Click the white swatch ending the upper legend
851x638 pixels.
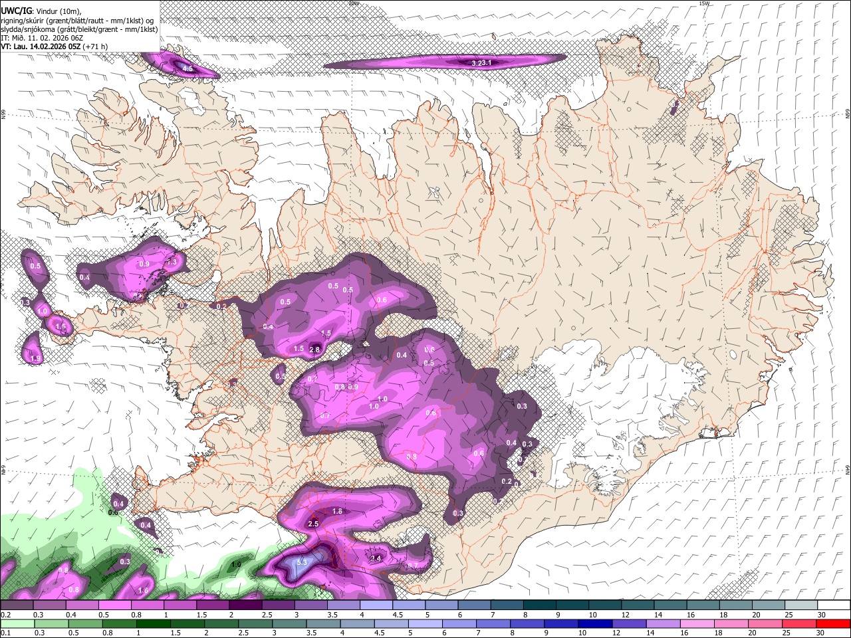pyautogui.click(x=832, y=605)
